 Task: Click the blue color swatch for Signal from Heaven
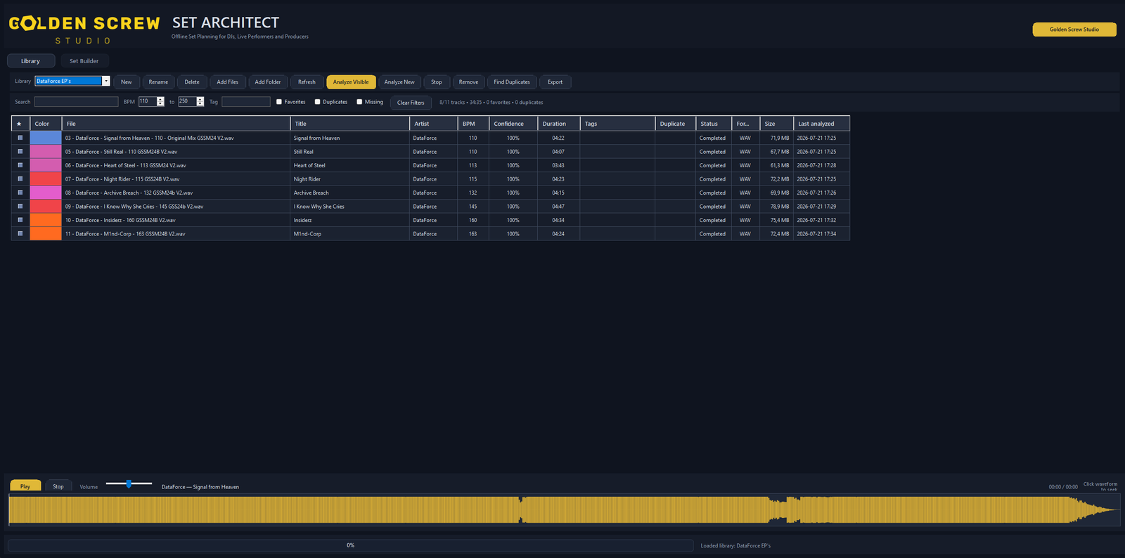pyautogui.click(x=46, y=138)
